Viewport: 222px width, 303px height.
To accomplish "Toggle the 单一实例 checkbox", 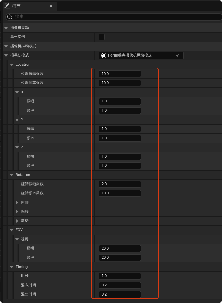I will (x=101, y=37).
